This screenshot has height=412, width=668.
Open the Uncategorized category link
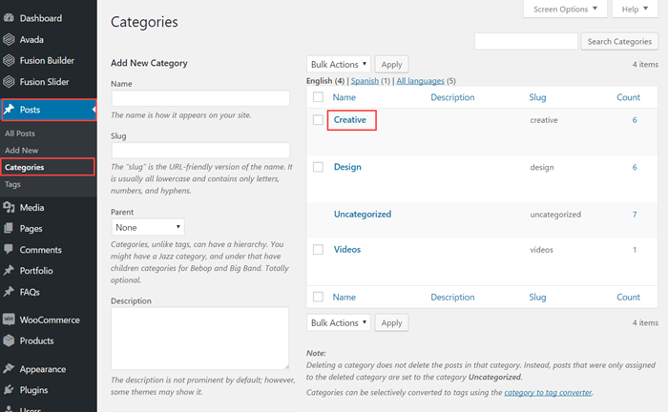coord(362,214)
